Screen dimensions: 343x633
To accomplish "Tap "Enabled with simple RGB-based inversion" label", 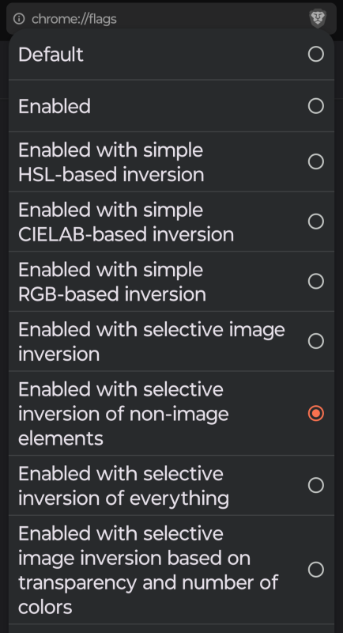I will 112,282.
